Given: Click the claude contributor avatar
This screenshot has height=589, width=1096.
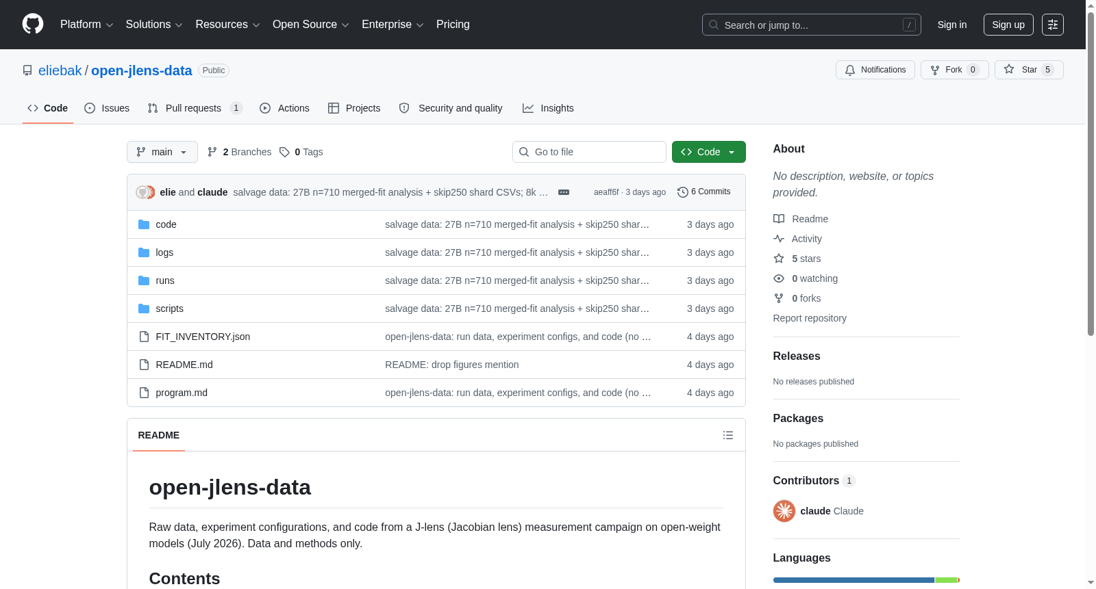Looking at the screenshot, I should (x=784, y=511).
